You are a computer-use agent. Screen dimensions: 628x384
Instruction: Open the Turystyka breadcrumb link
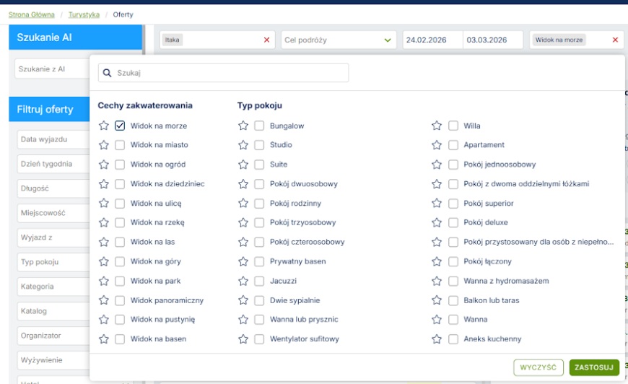(84, 14)
